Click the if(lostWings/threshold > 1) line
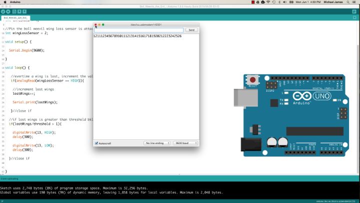360x203 pixels. click(x=35, y=124)
